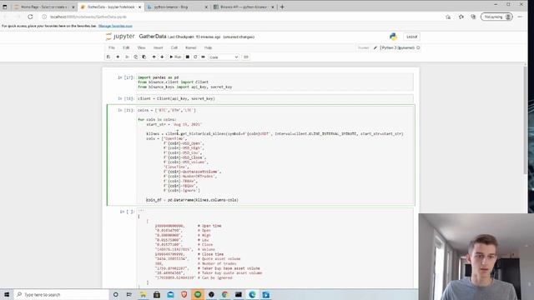The width and height of the screenshot is (534, 300).
Task: Click the pencil edit mode icon
Action: tap(375, 48)
